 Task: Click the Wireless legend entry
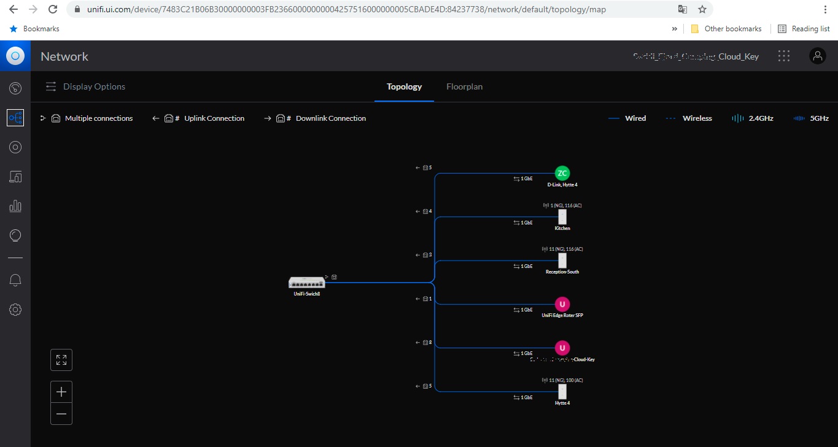pos(689,118)
